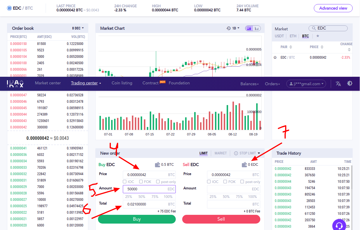
Task: Star the EDC / BTC pair row
Action: 275,57
